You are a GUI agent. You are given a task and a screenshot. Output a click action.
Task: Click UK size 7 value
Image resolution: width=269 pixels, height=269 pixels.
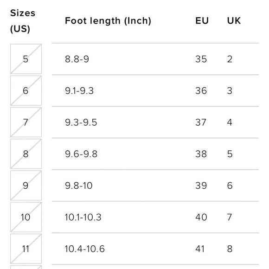[230, 217]
